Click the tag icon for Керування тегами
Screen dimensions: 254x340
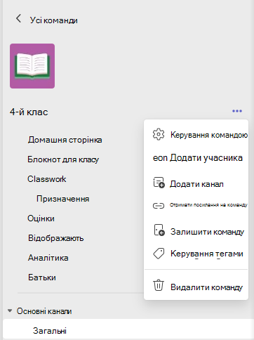tap(159, 254)
